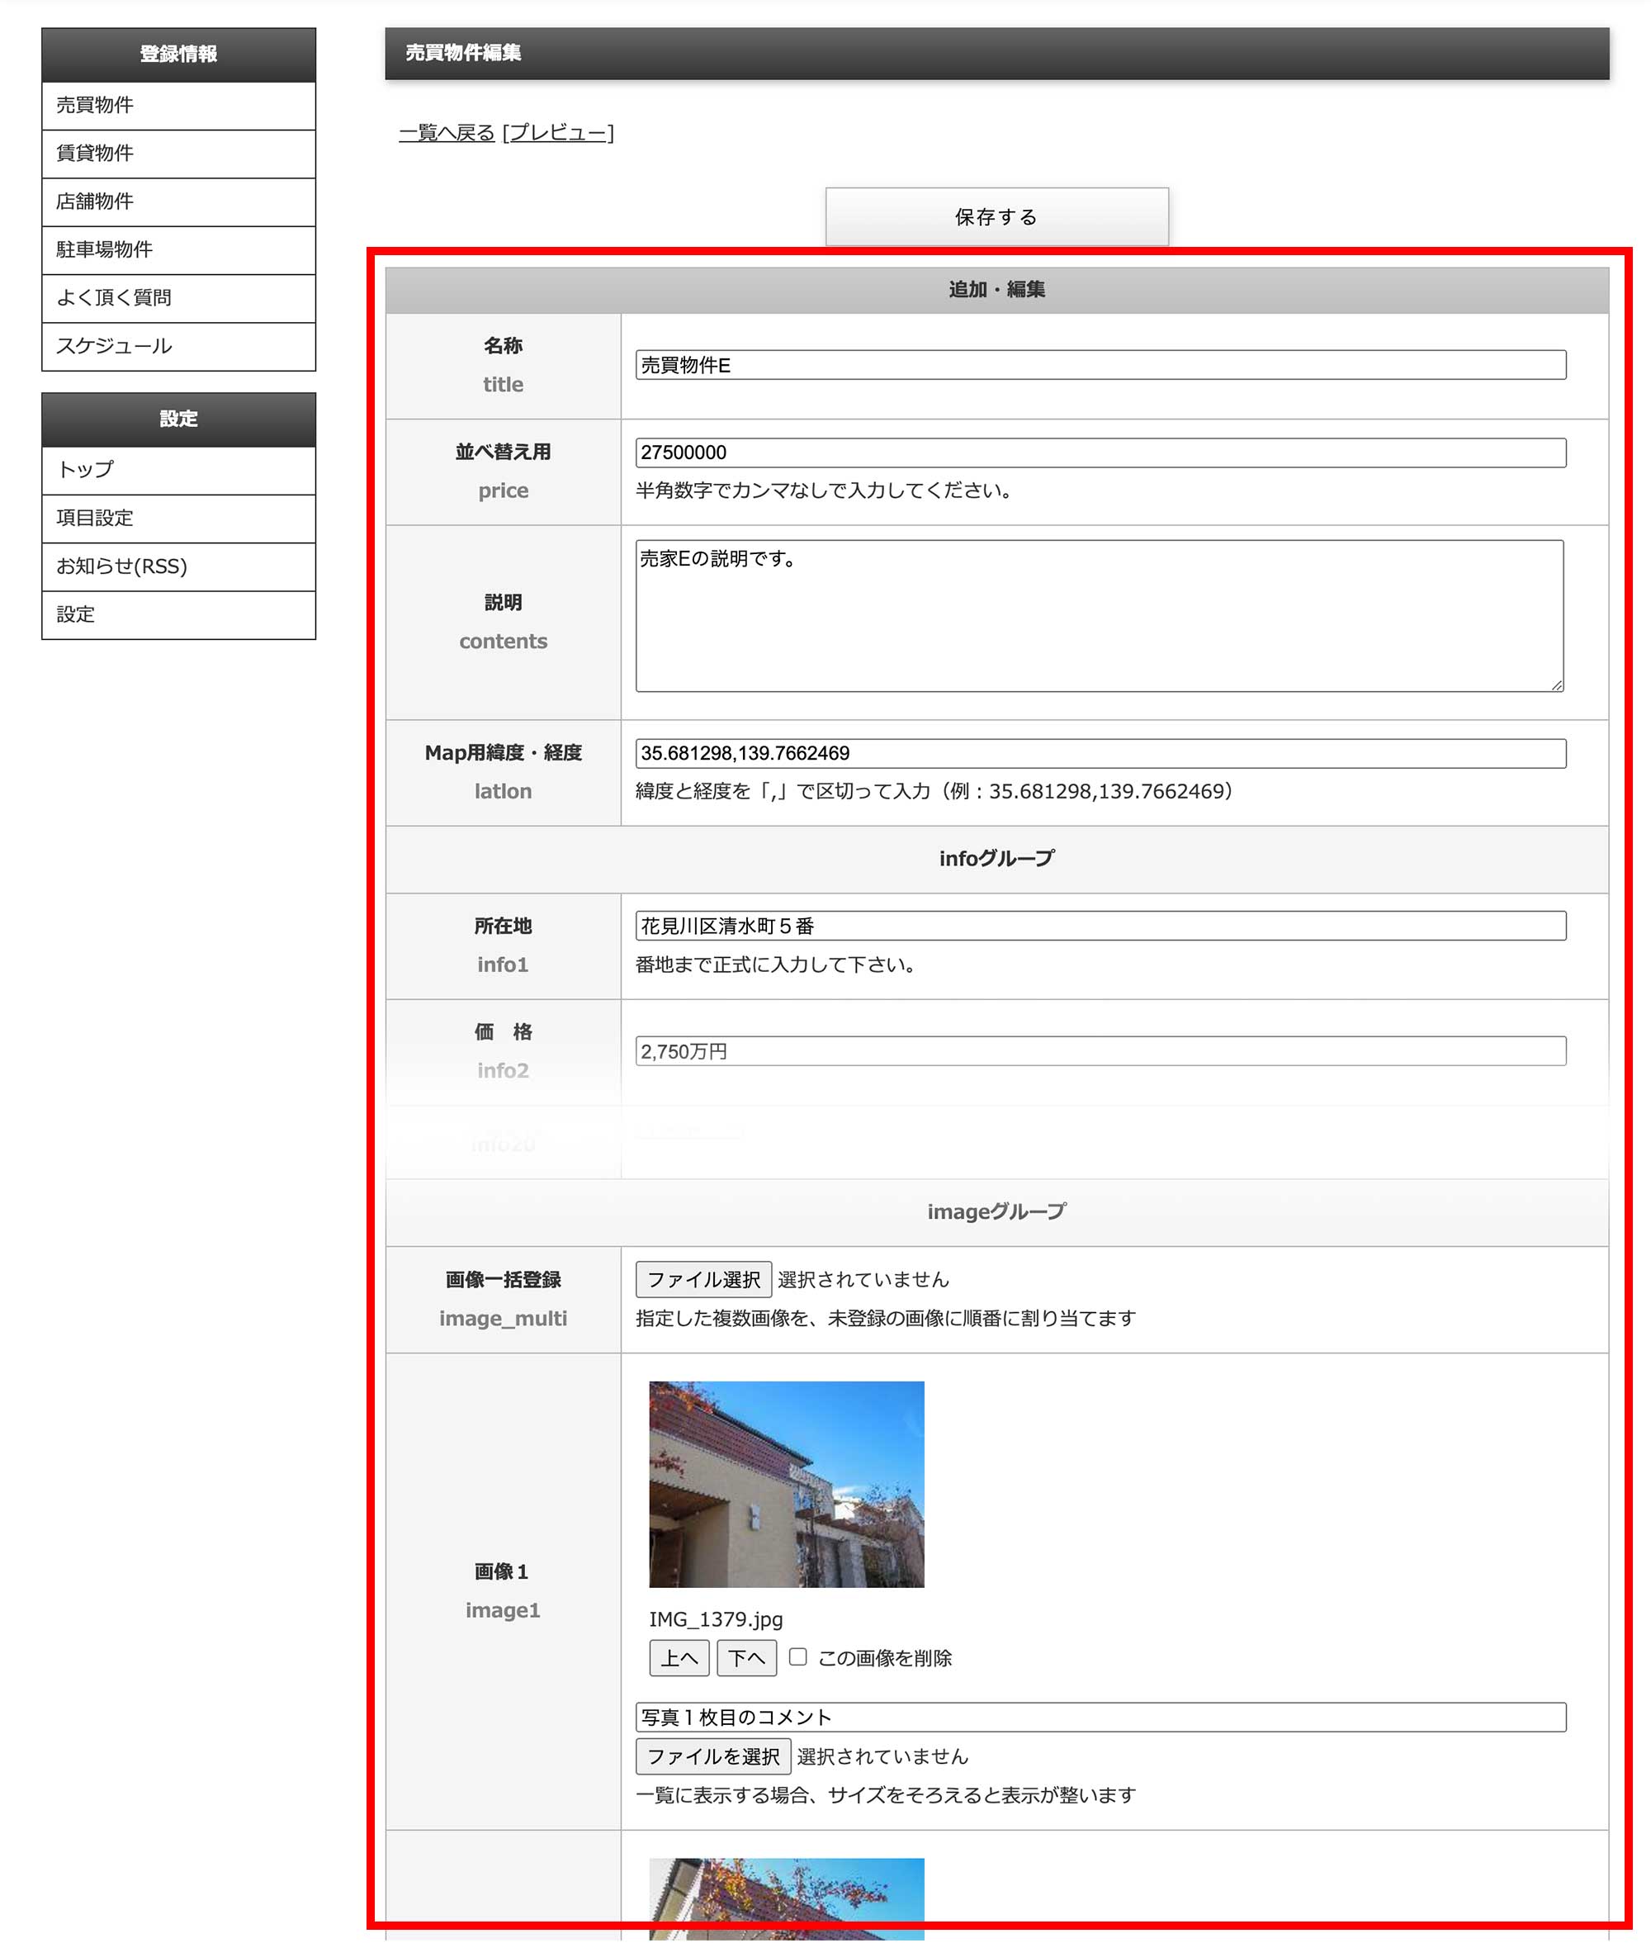Click the infoグループ section heading
This screenshot has width=1651, height=1943.
(996, 860)
